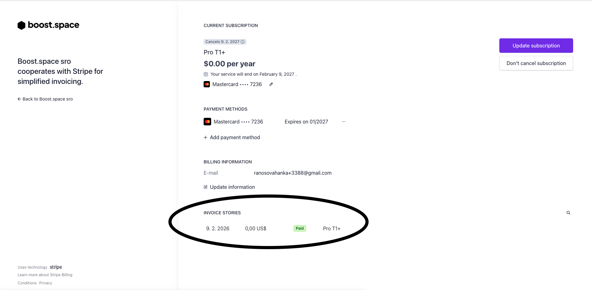The width and height of the screenshot is (592, 290).
Task: Click the Update information link
Action: (232, 187)
